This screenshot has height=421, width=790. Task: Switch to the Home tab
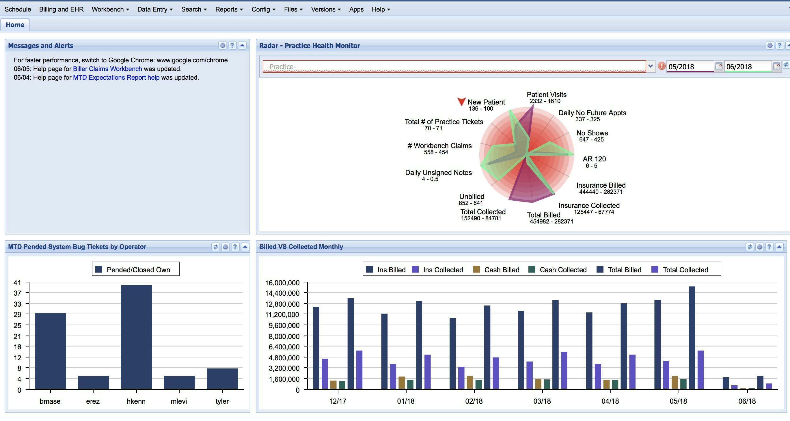tap(15, 25)
